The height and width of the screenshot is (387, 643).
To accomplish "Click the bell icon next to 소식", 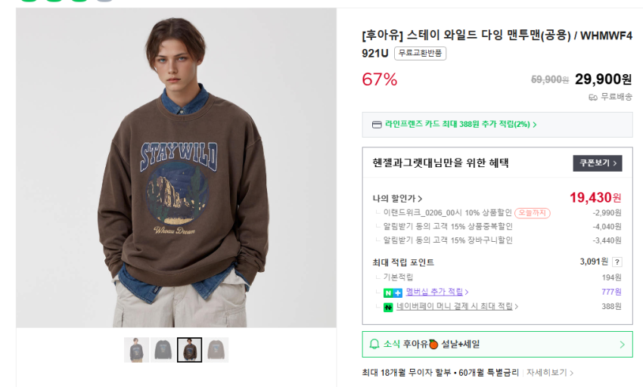I will point(374,345).
